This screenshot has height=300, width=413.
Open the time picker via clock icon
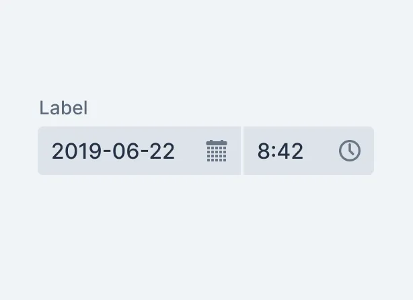[x=349, y=151]
